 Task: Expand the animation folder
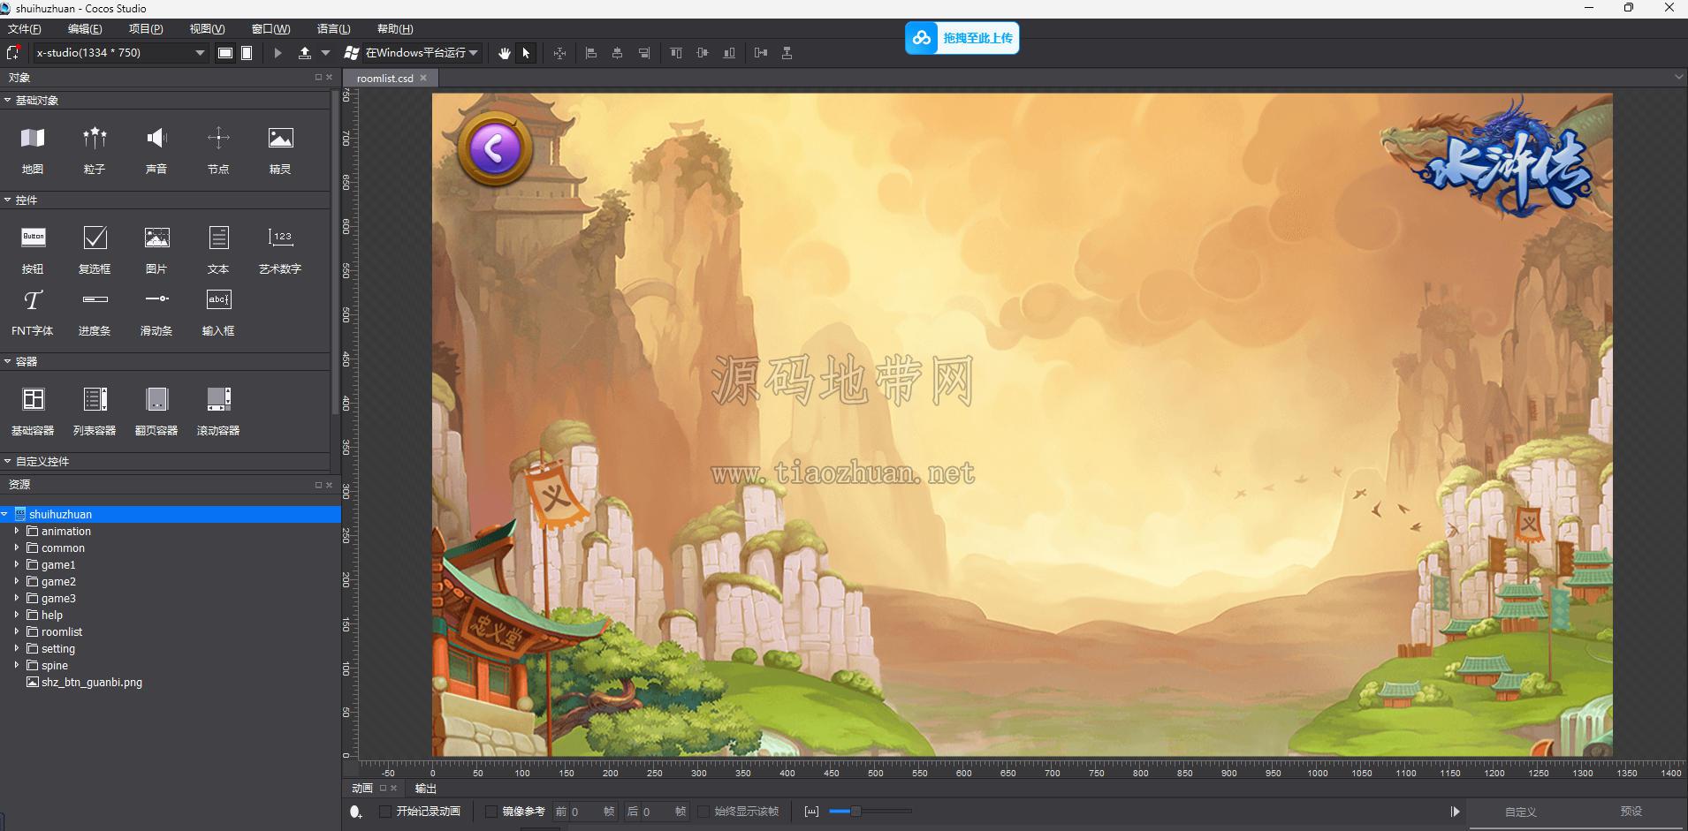point(17,531)
